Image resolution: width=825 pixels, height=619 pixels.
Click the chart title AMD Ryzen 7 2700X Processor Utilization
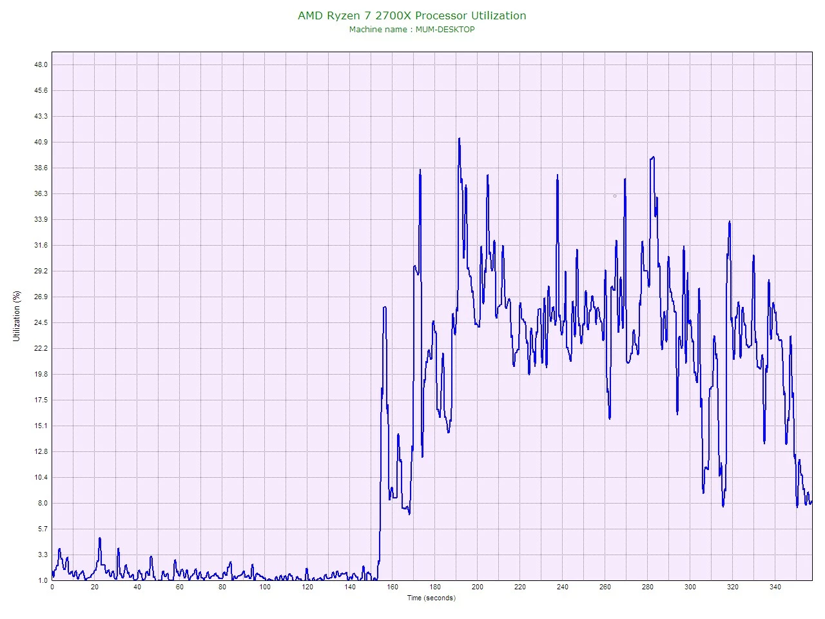pyautogui.click(x=412, y=15)
